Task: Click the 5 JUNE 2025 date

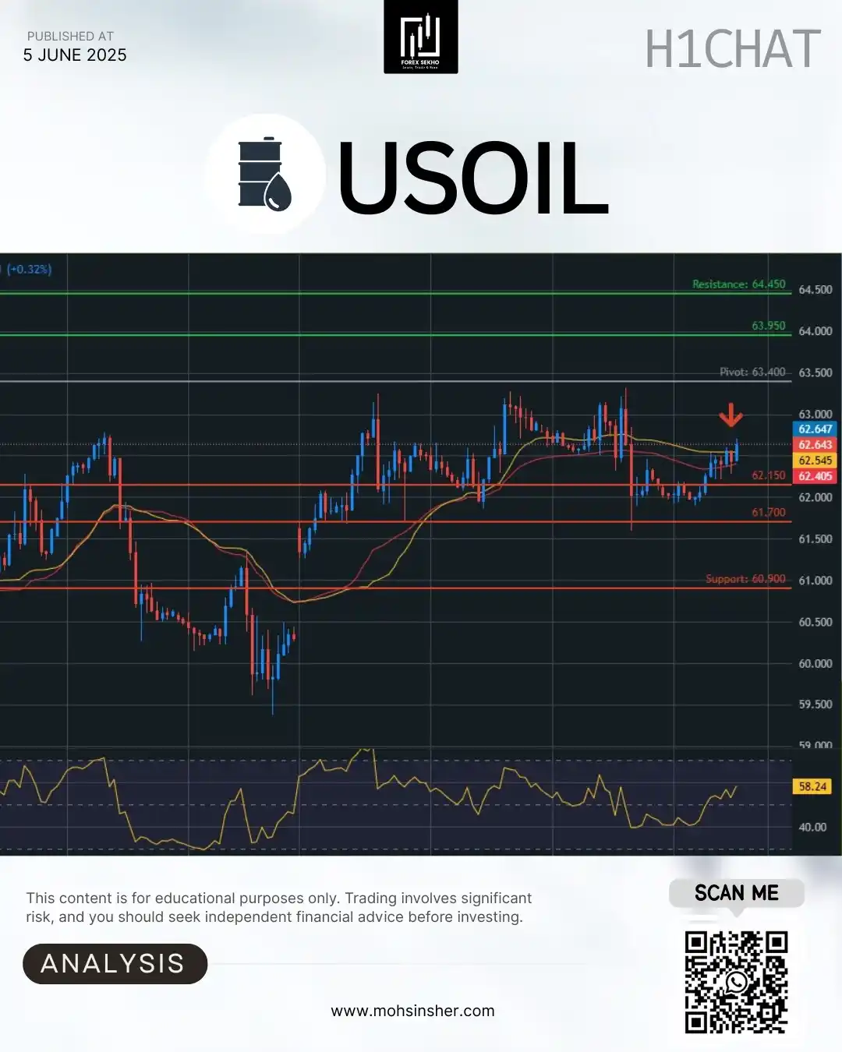Action: point(75,55)
